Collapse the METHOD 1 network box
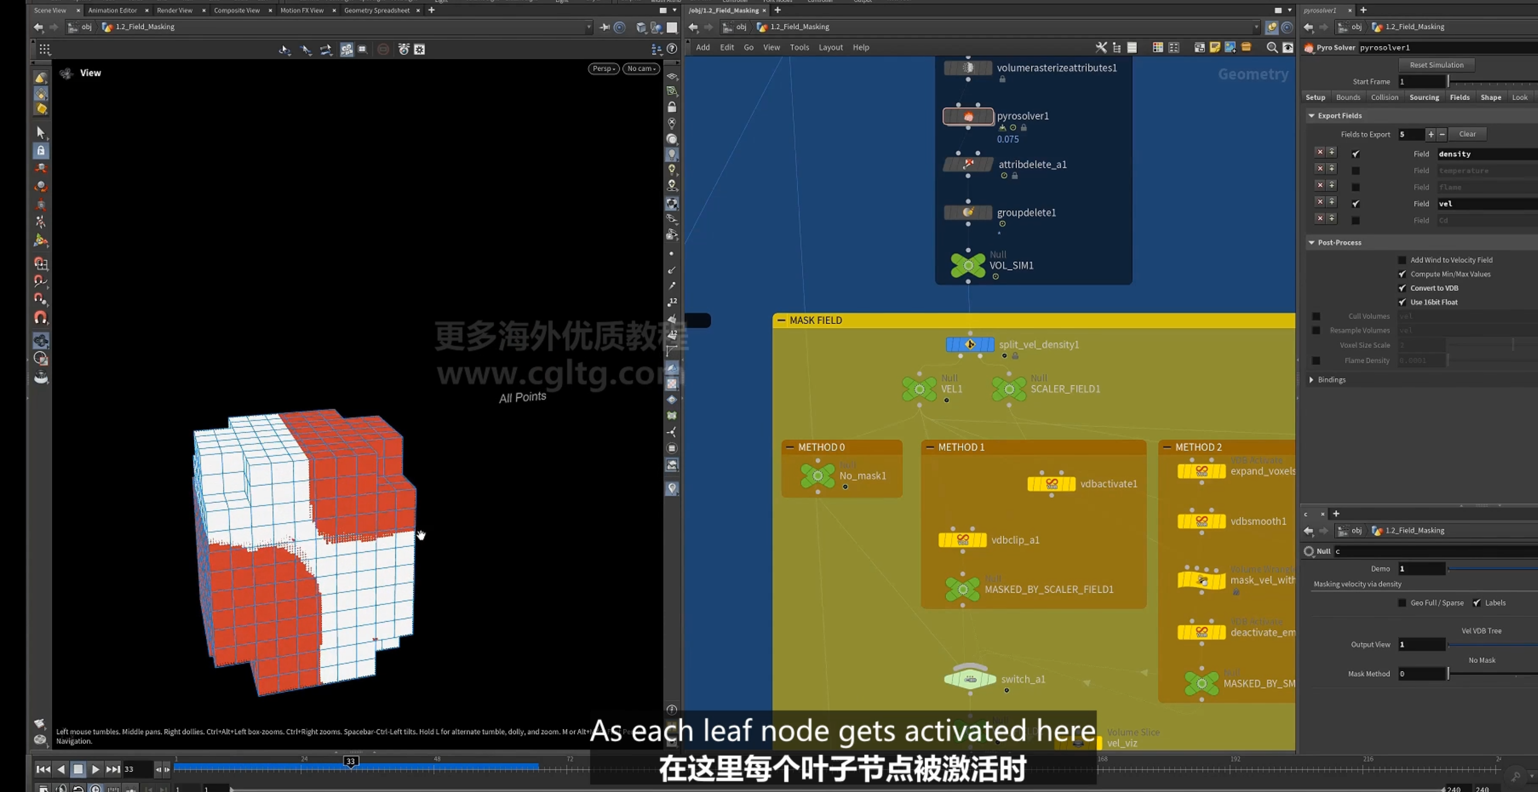The height and width of the screenshot is (792, 1538). click(930, 447)
